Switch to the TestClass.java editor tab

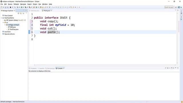(x=34, y=11)
